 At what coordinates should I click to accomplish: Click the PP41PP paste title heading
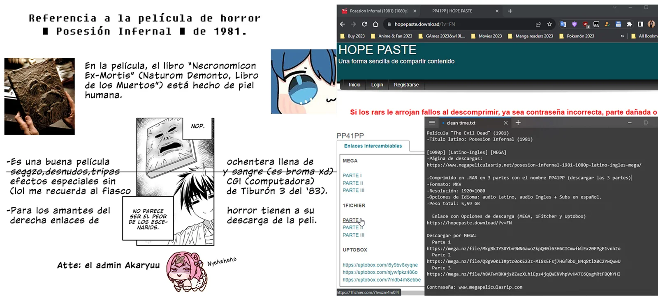coord(350,136)
